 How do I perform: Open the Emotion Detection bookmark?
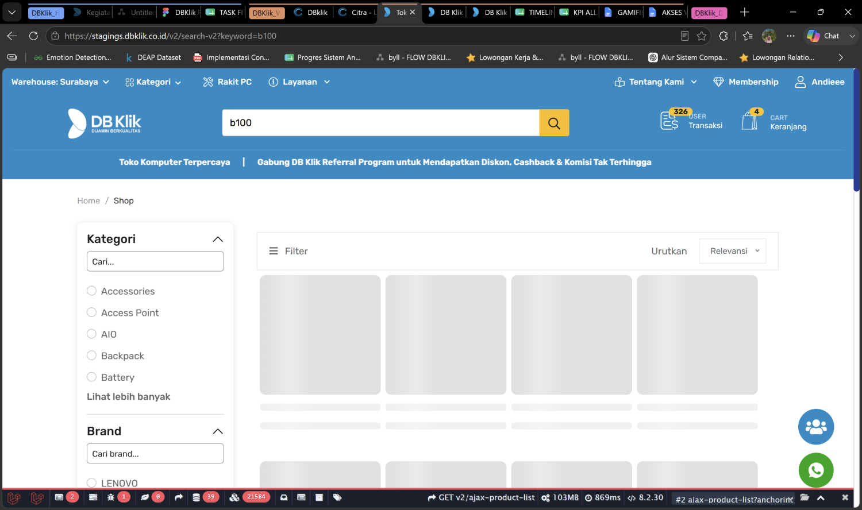[72, 57]
